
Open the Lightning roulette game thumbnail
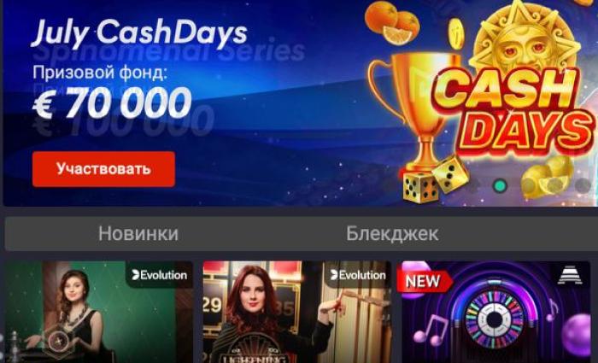tap(296, 312)
